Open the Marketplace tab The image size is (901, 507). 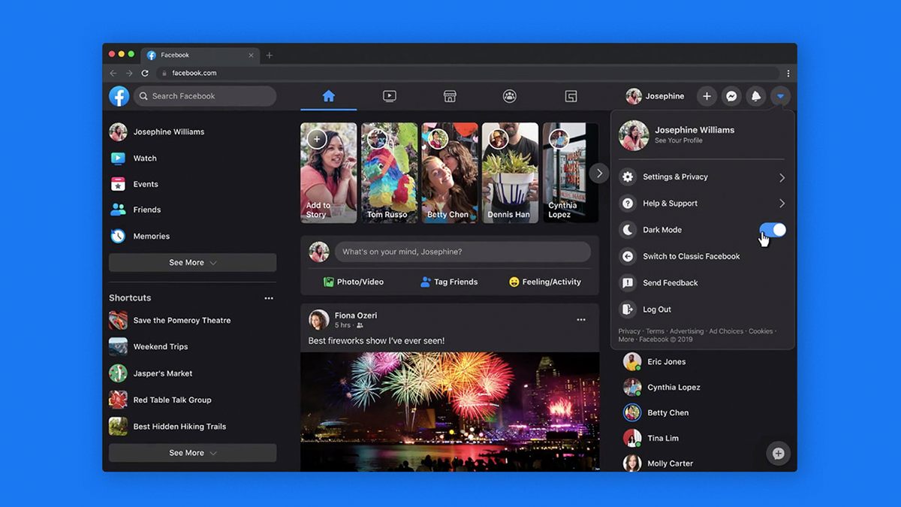click(450, 96)
